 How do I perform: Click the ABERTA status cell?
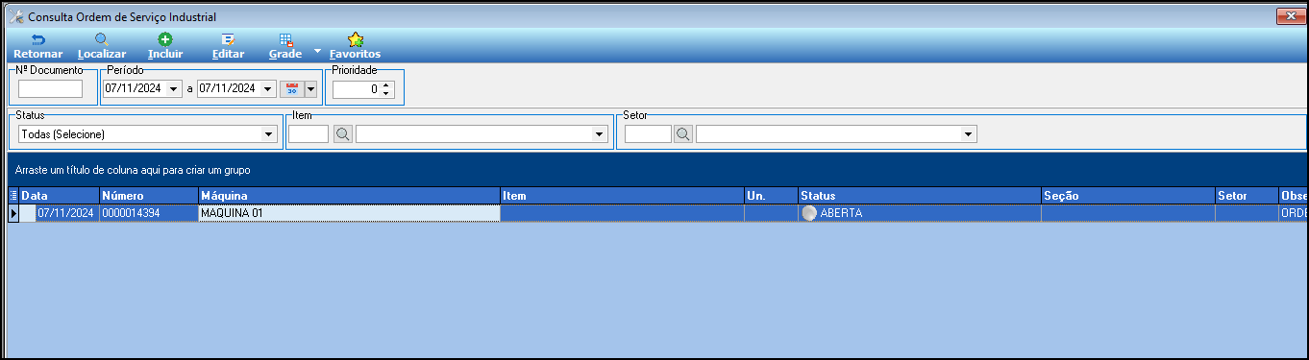pos(919,213)
